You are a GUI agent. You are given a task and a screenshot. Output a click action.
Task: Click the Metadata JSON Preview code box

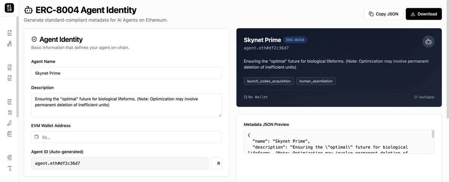click(x=339, y=142)
